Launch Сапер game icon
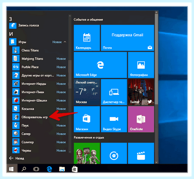 coord(16,134)
